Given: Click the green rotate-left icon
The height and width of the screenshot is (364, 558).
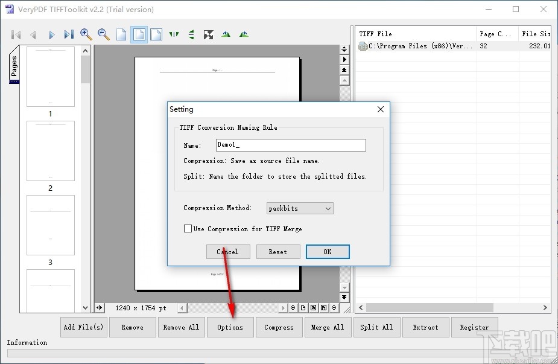Looking at the screenshot, I should [x=226, y=34].
